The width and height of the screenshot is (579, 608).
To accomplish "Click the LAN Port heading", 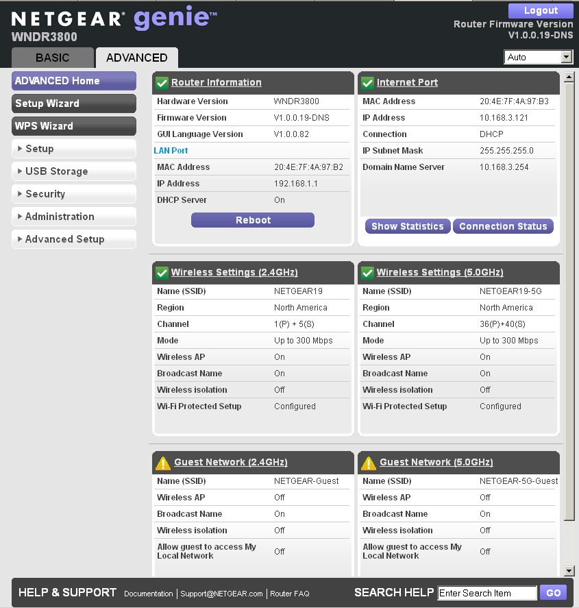I will [171, 150].
